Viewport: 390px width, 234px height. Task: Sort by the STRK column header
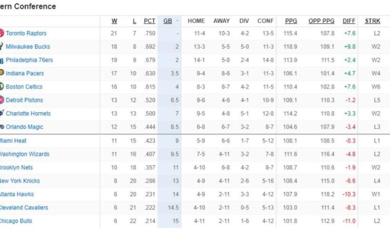click(373, 21)
